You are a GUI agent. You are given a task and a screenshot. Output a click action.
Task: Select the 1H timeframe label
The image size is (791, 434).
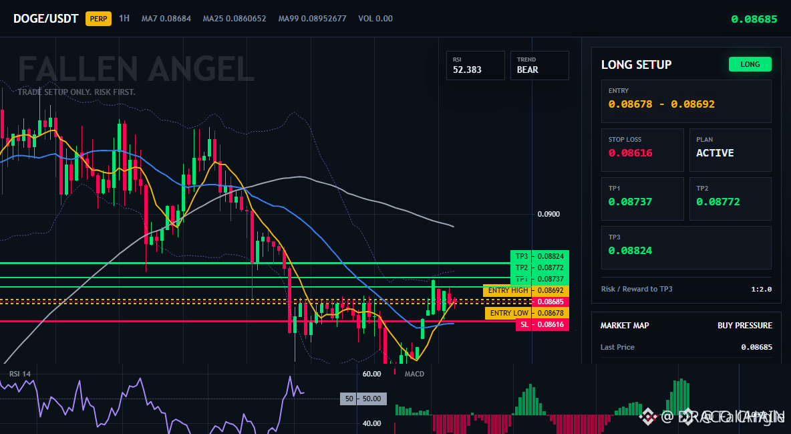click(x=124, y=18)
